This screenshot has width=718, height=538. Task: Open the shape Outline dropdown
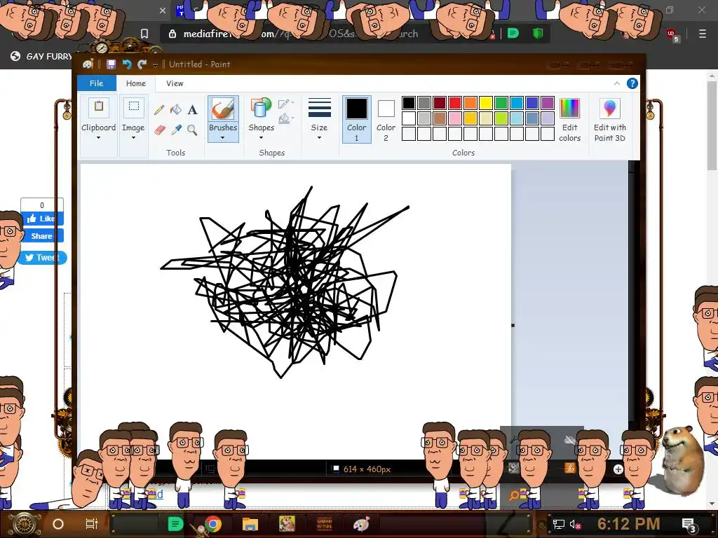(x=286, y=104)
